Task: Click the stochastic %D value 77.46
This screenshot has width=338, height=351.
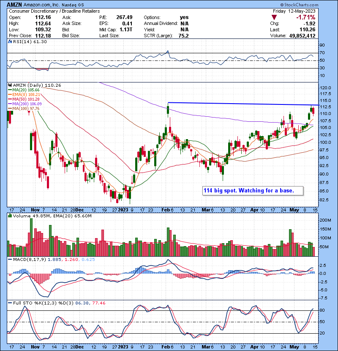Action: coord(98,303)
